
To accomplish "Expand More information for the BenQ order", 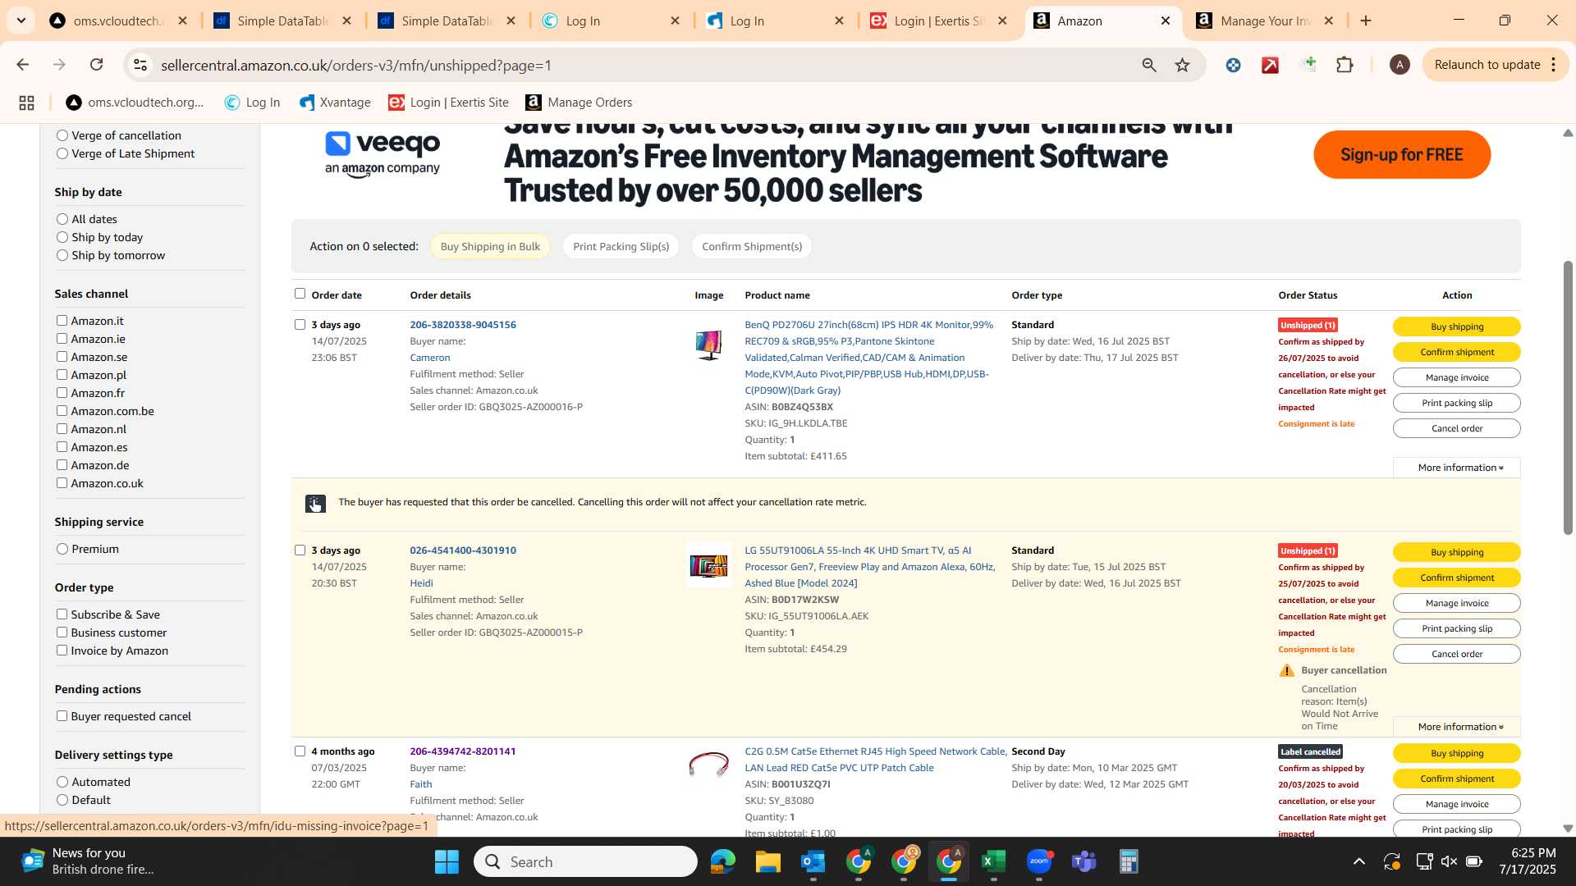I will (x=1457, y=468).
